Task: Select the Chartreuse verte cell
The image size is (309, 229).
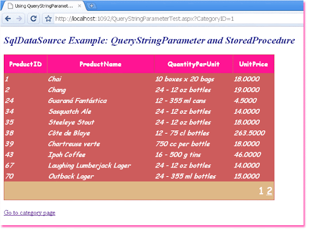Action: click(101, 144)
